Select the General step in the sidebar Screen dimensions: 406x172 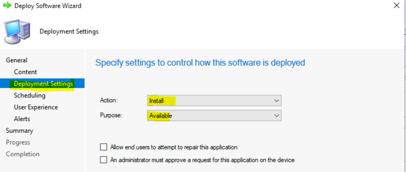point(16,60)
